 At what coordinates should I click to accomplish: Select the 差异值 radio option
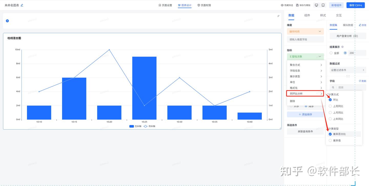click(330, 141)
